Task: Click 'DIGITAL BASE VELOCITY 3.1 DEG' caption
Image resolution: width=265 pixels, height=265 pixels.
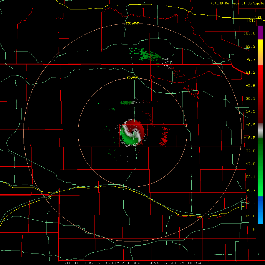Action: [x=102, y=263]
